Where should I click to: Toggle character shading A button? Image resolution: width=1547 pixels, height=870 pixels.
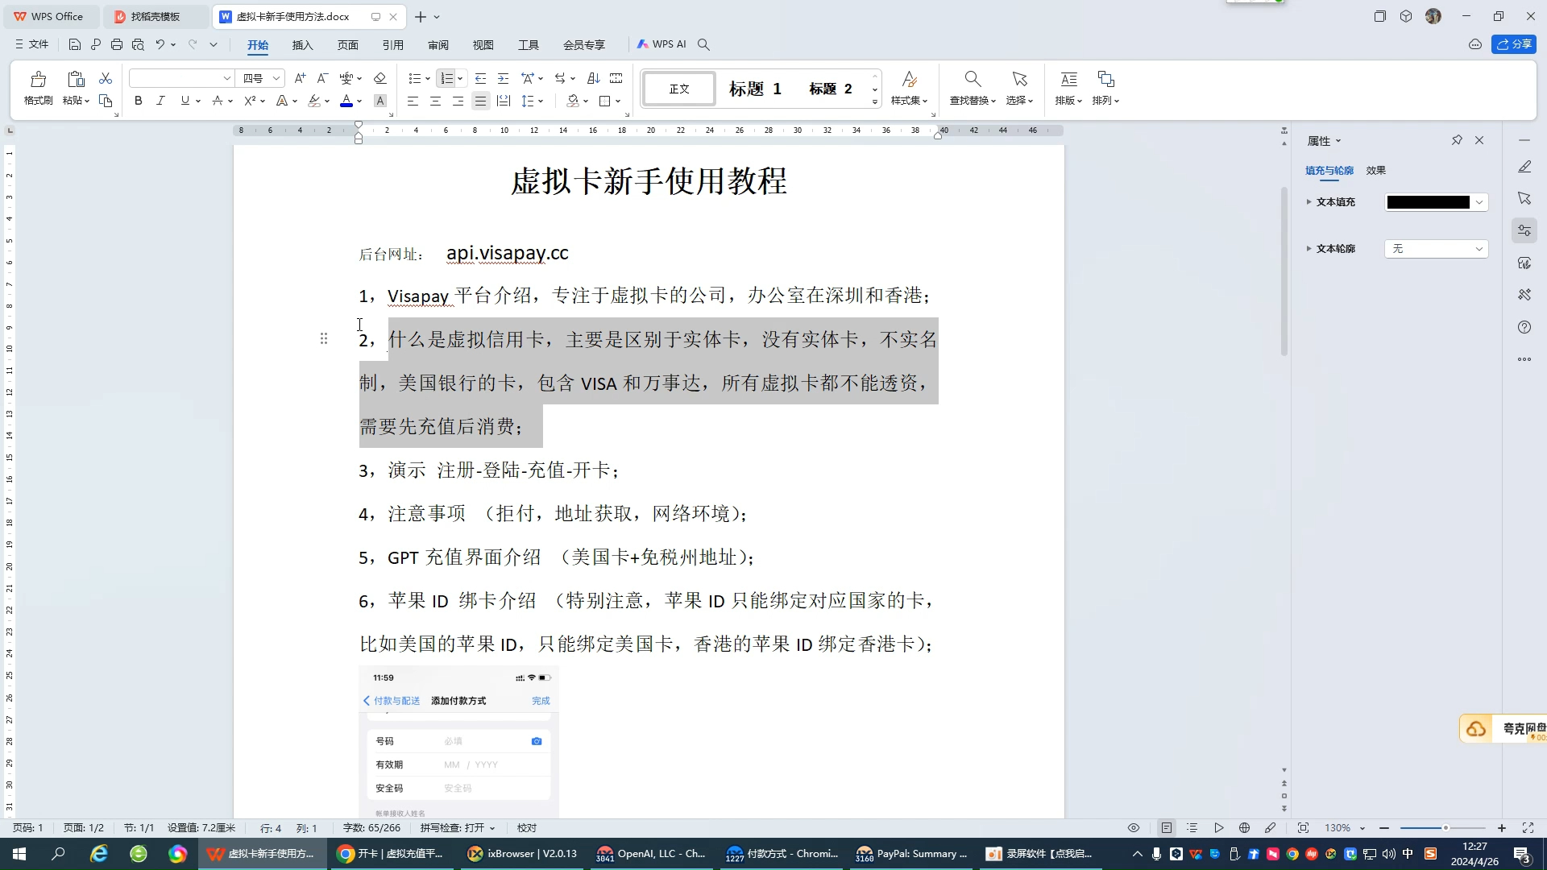point(380,101)
